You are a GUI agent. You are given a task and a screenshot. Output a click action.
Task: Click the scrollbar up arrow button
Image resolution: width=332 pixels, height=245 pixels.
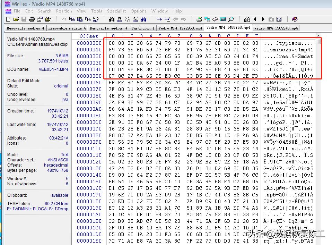coord(318,36)
